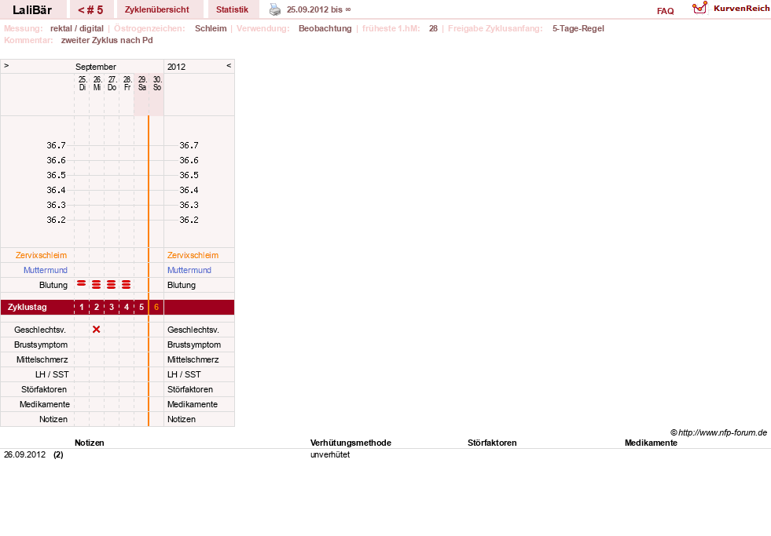Click the '5-Tage-Regel' value

(x=578, y=28)
